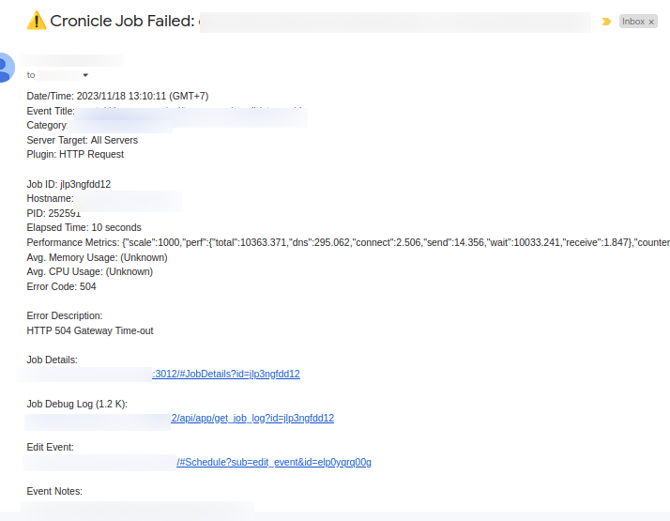
Task: Click the "Server Target: All Servers" text
Action: point(83,140)
